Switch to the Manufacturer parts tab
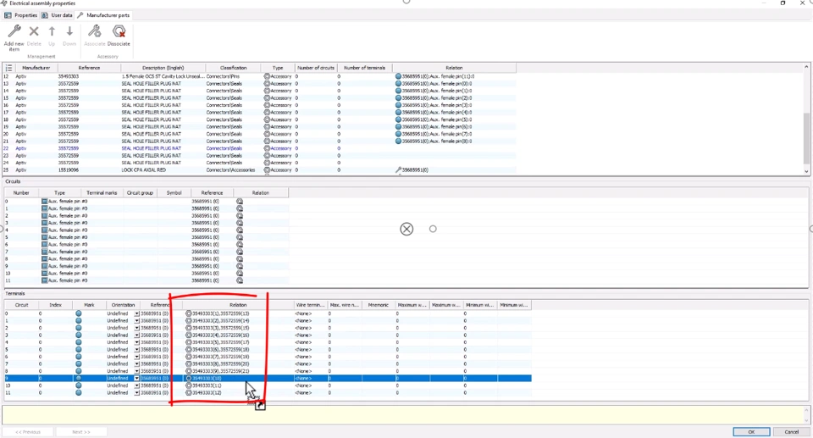813x438 pixels. tap(103, 15)
